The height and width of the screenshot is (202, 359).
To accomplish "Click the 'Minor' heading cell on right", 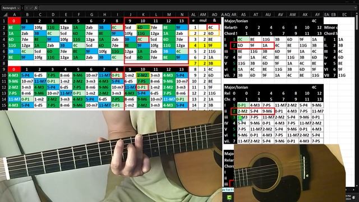I will [330, 27].
